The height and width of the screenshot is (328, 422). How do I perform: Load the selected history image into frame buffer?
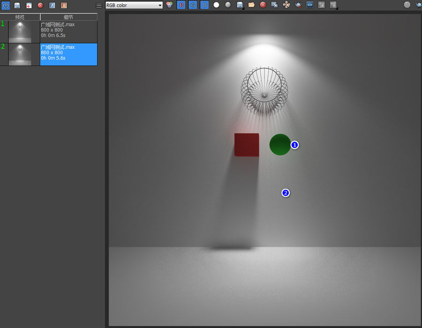29,5
